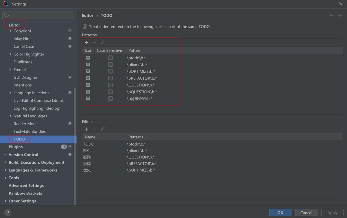Image resolution: width=347 pixels, height=218 pixels.
Task: Select Rainbow Brackets in settings tree
Action: [x=25, y=193]
